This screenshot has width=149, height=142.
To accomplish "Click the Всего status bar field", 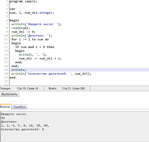I will (67, 88).
